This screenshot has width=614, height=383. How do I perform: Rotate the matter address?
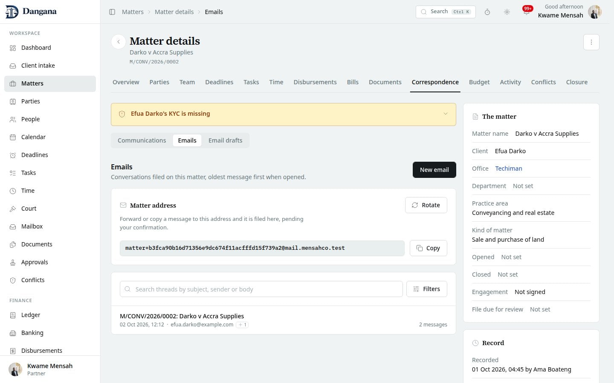coord(426,205)
